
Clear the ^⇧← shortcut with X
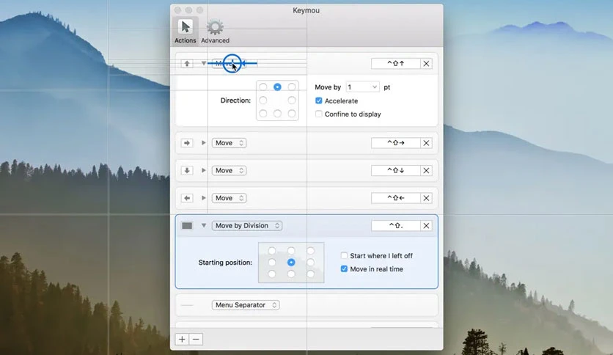pos(426,198)
